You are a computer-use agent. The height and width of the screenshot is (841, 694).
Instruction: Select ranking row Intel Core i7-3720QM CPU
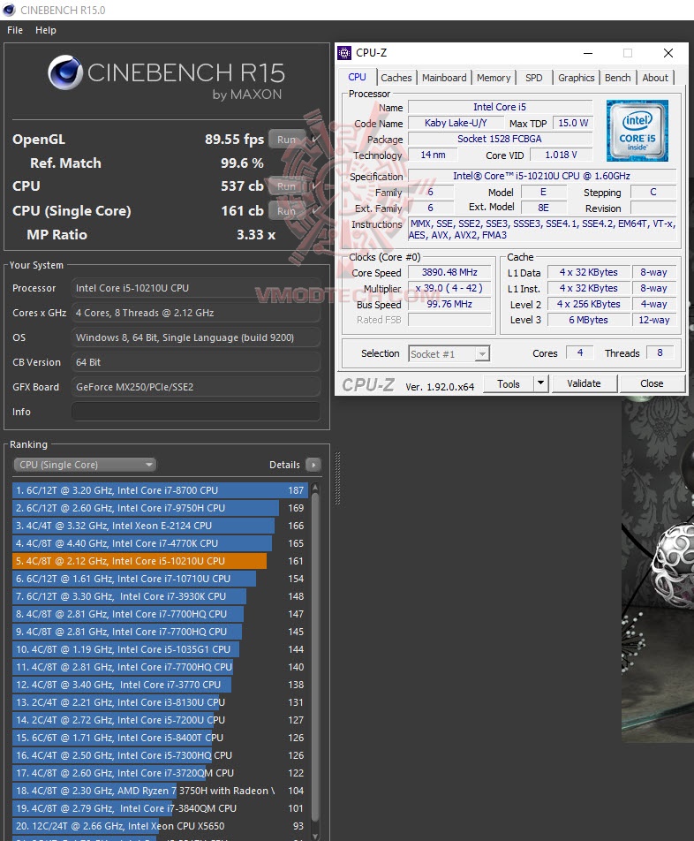pyautogui.click(x=160, y=774)
